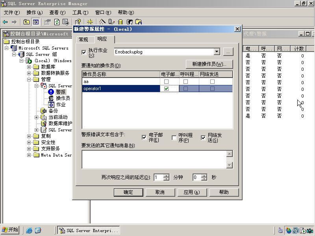The image size is (315, 236).
Task: Click the database with pencil toolbar icon
Action: (x=111, y=22)
